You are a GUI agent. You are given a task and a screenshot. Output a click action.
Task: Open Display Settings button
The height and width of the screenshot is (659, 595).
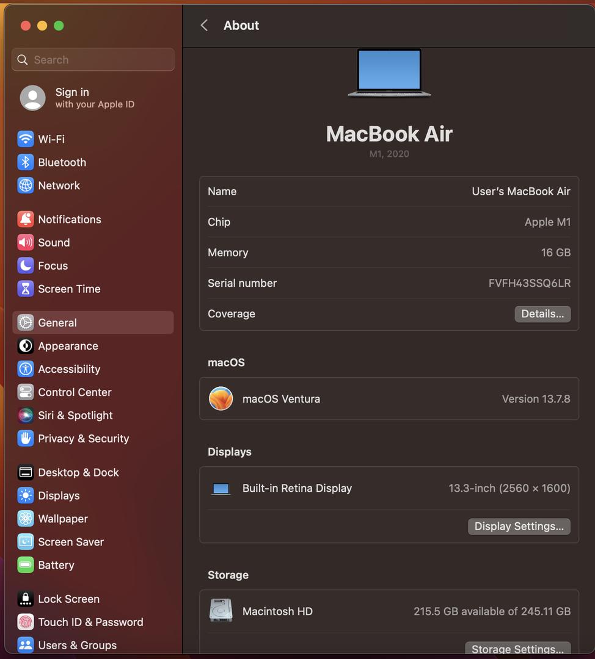(x=519, y=526)
